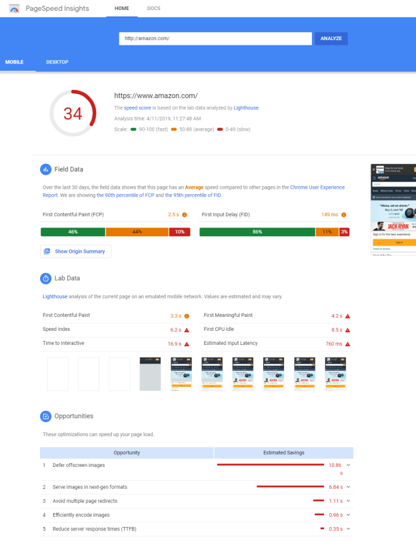Click the Estimated Savings column header

pos(284,452)
